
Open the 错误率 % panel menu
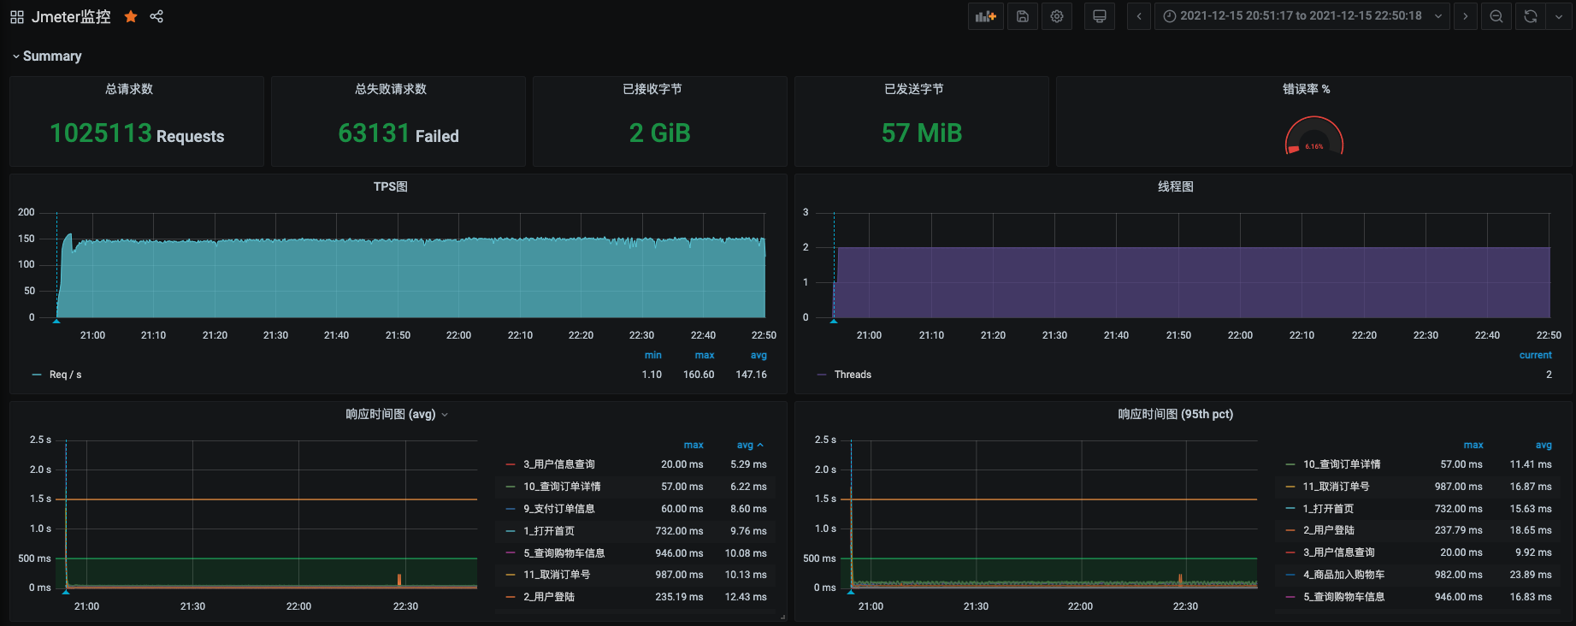tap(1306, 89)
